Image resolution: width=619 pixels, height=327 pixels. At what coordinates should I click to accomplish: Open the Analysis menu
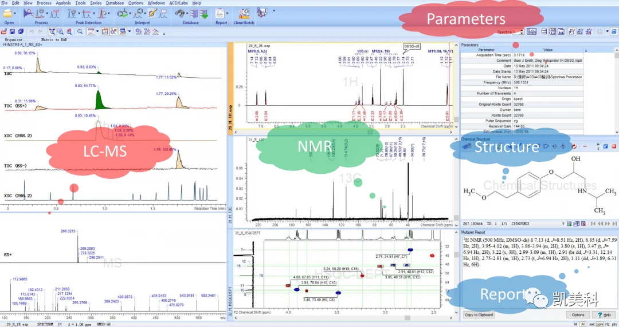pos(63,3)
